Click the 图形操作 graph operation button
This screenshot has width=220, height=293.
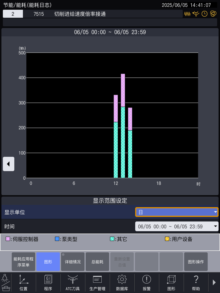tap(196, 262)
